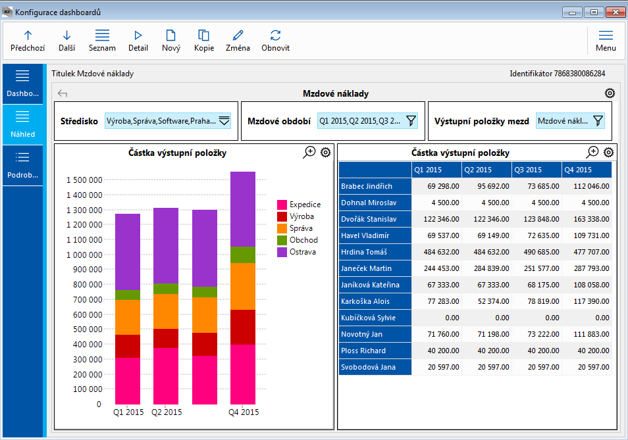628x440 pixels.
Task: Open the hamburger Menu
Action: 606,41
